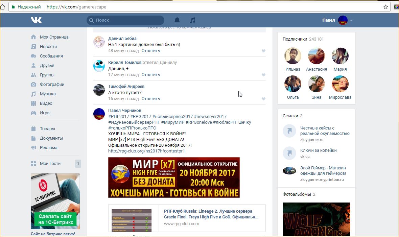Viewport: 399px width, 237px height.
Task: Click the Новости newspaper icon
Action: click(33, 46)
